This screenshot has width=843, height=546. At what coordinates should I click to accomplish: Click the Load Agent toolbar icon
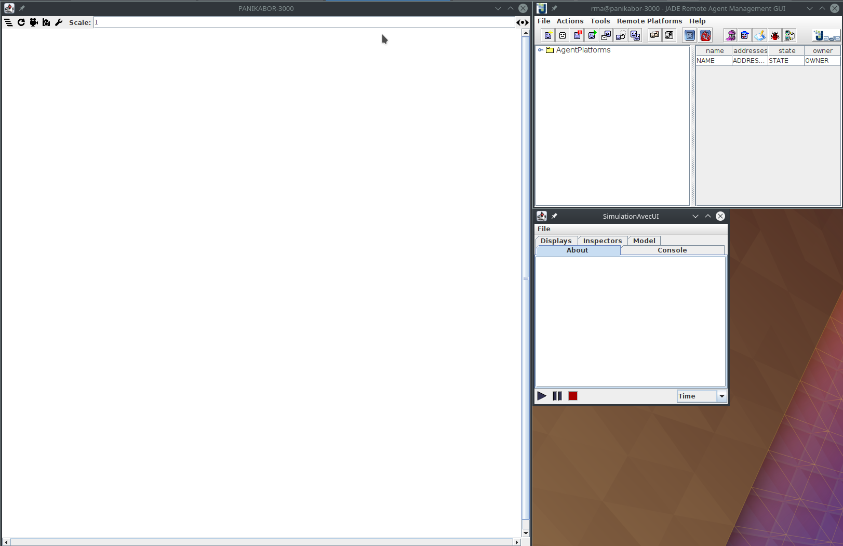(654, 35)
